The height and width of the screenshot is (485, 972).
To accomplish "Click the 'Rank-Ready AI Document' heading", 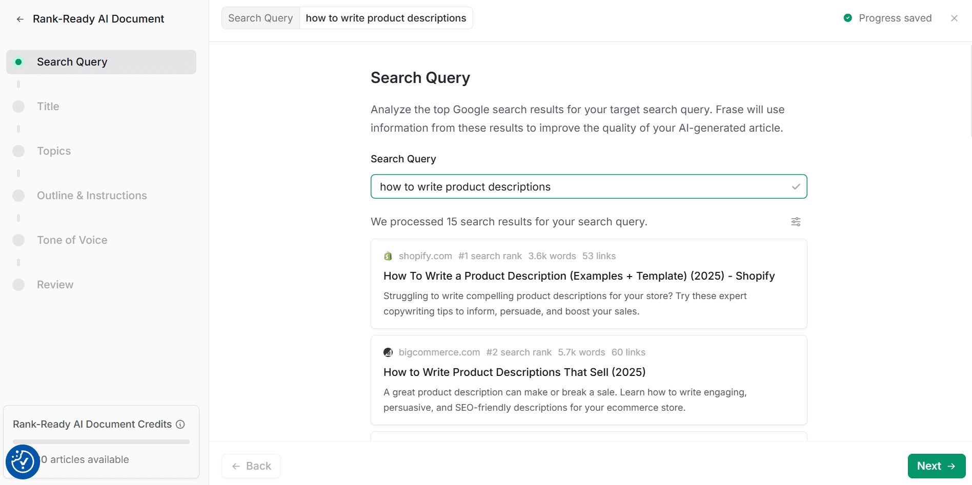I will point(98,19).
